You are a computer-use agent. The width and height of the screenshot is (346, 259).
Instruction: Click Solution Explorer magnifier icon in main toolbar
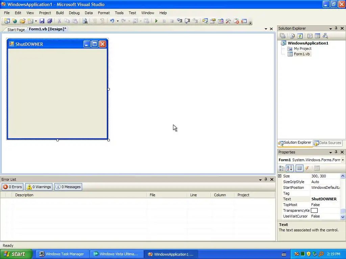coord(205,21)
